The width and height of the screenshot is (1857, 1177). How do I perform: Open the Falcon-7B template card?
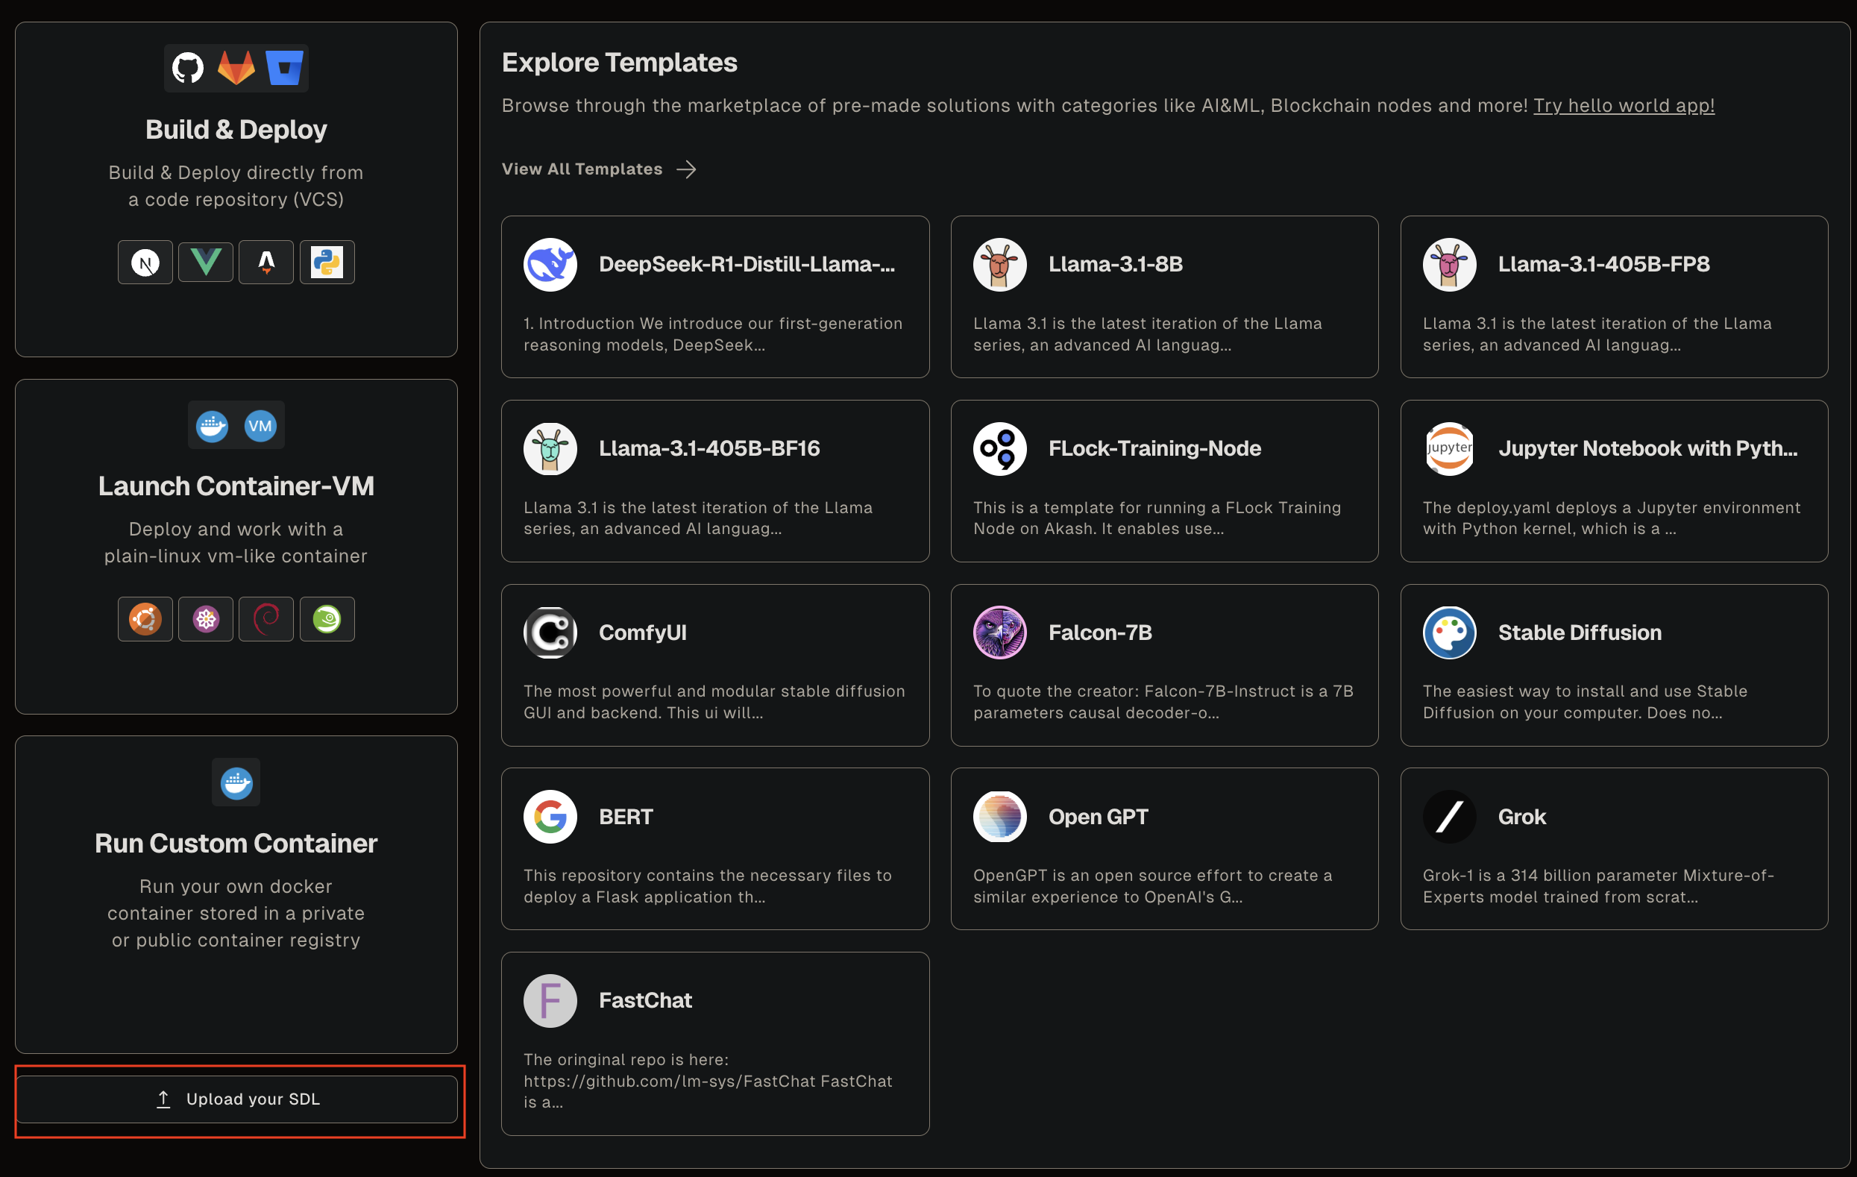pyautogui.click(x=1163, y=665)
